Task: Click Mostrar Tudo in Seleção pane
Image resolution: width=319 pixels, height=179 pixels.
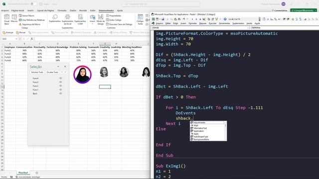Action: pyautogui.click(x=37, y=72)
